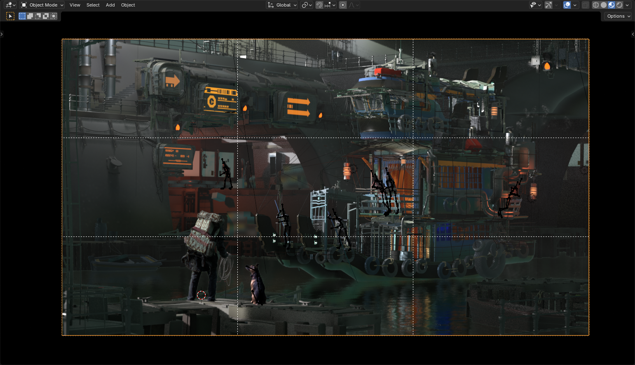Open the Options dropdown
The height and width of the screenshot is (365, 635).
(618, 16)
